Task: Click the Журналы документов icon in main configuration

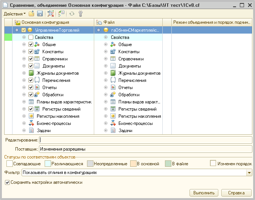Action: click(31, 73)
